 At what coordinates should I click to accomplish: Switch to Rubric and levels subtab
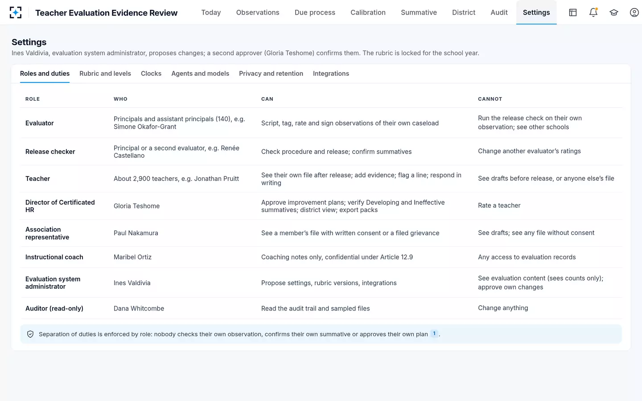pos(105,74)
